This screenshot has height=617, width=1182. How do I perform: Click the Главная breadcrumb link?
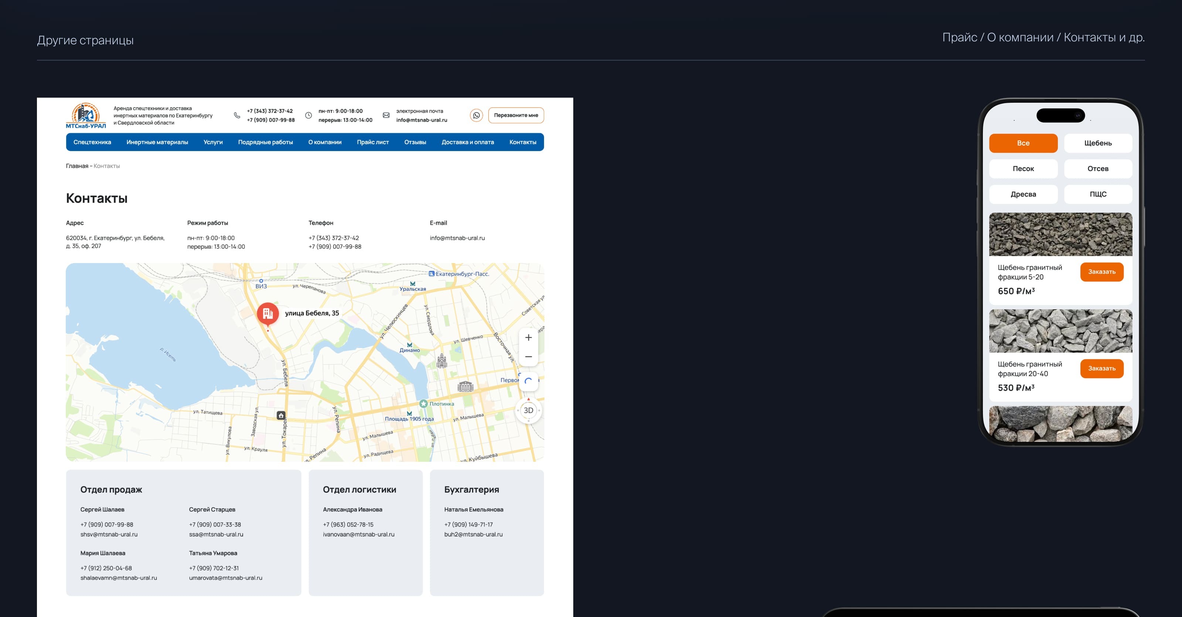[76, 166]
